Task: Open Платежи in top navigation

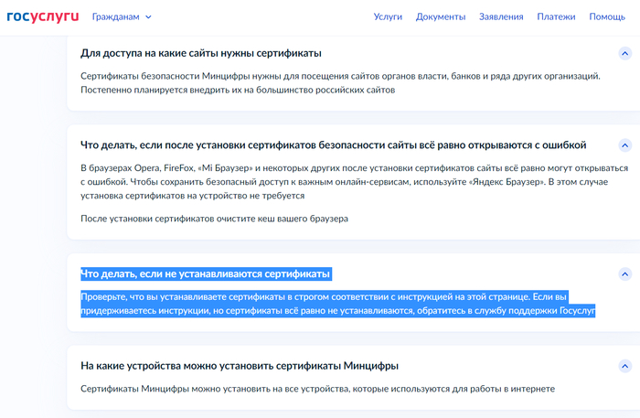Action: (556, 16)
